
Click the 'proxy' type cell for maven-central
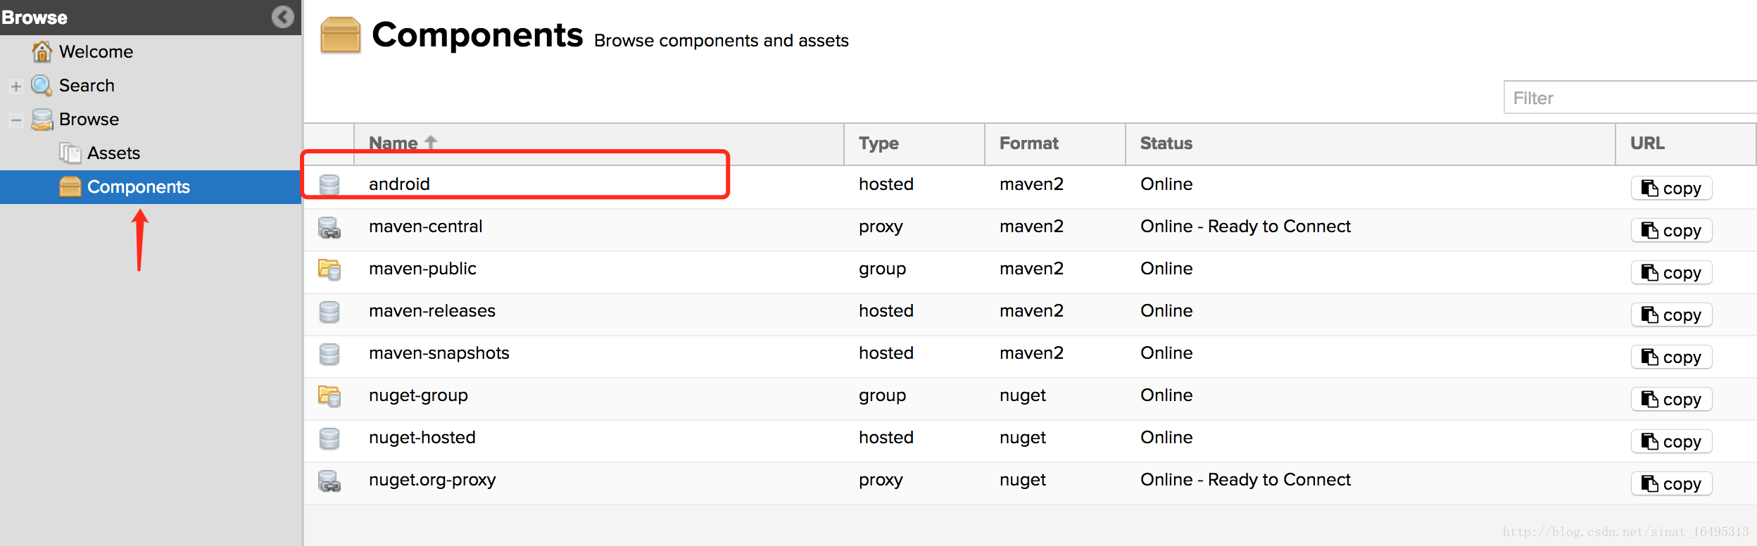click(x=881, y=227)
